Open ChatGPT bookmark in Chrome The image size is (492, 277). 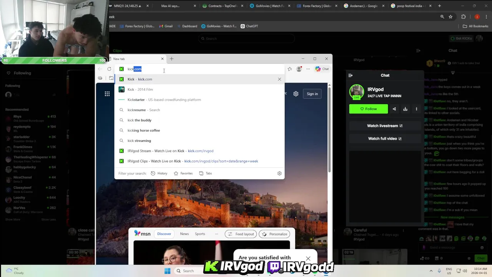click(x=249, y=26)
